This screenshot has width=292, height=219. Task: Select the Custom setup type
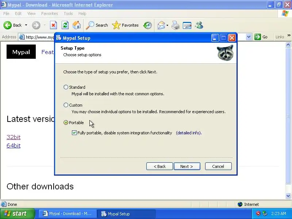pyautogui.click(x=66, y=105)
